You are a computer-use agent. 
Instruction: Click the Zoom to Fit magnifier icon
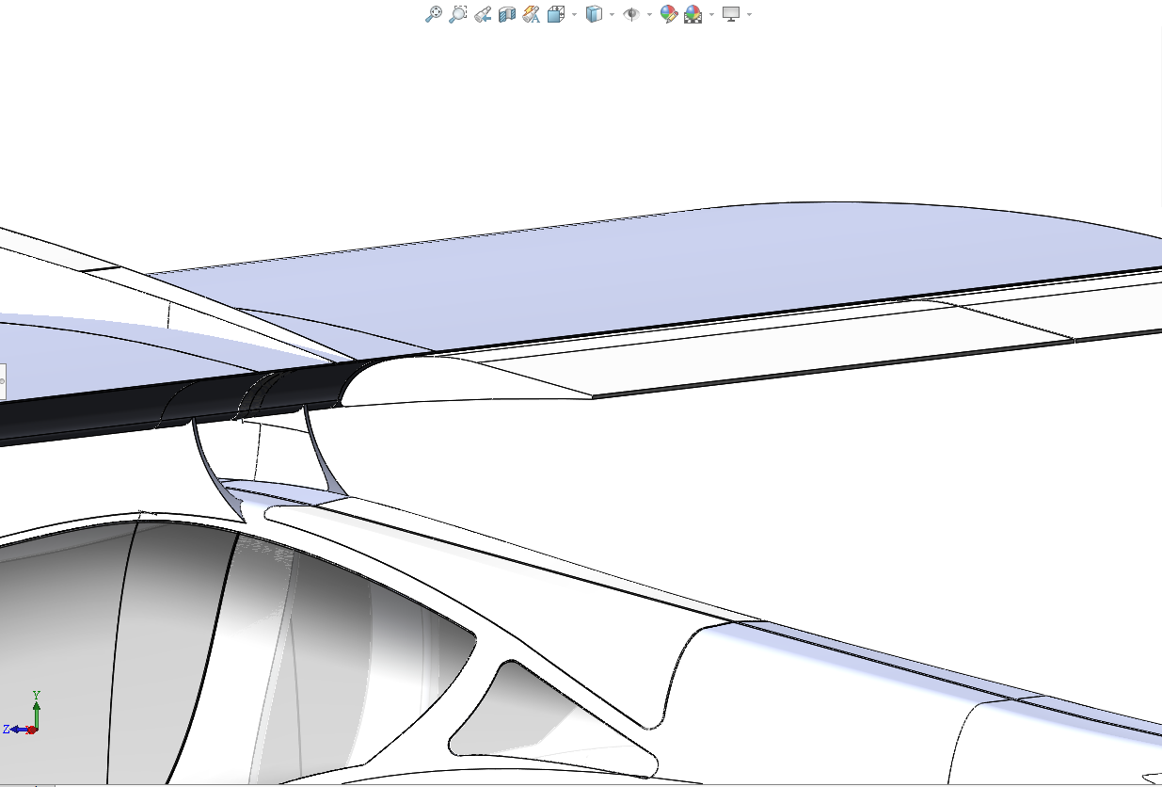pyautogui.click(x=433, y=14)
